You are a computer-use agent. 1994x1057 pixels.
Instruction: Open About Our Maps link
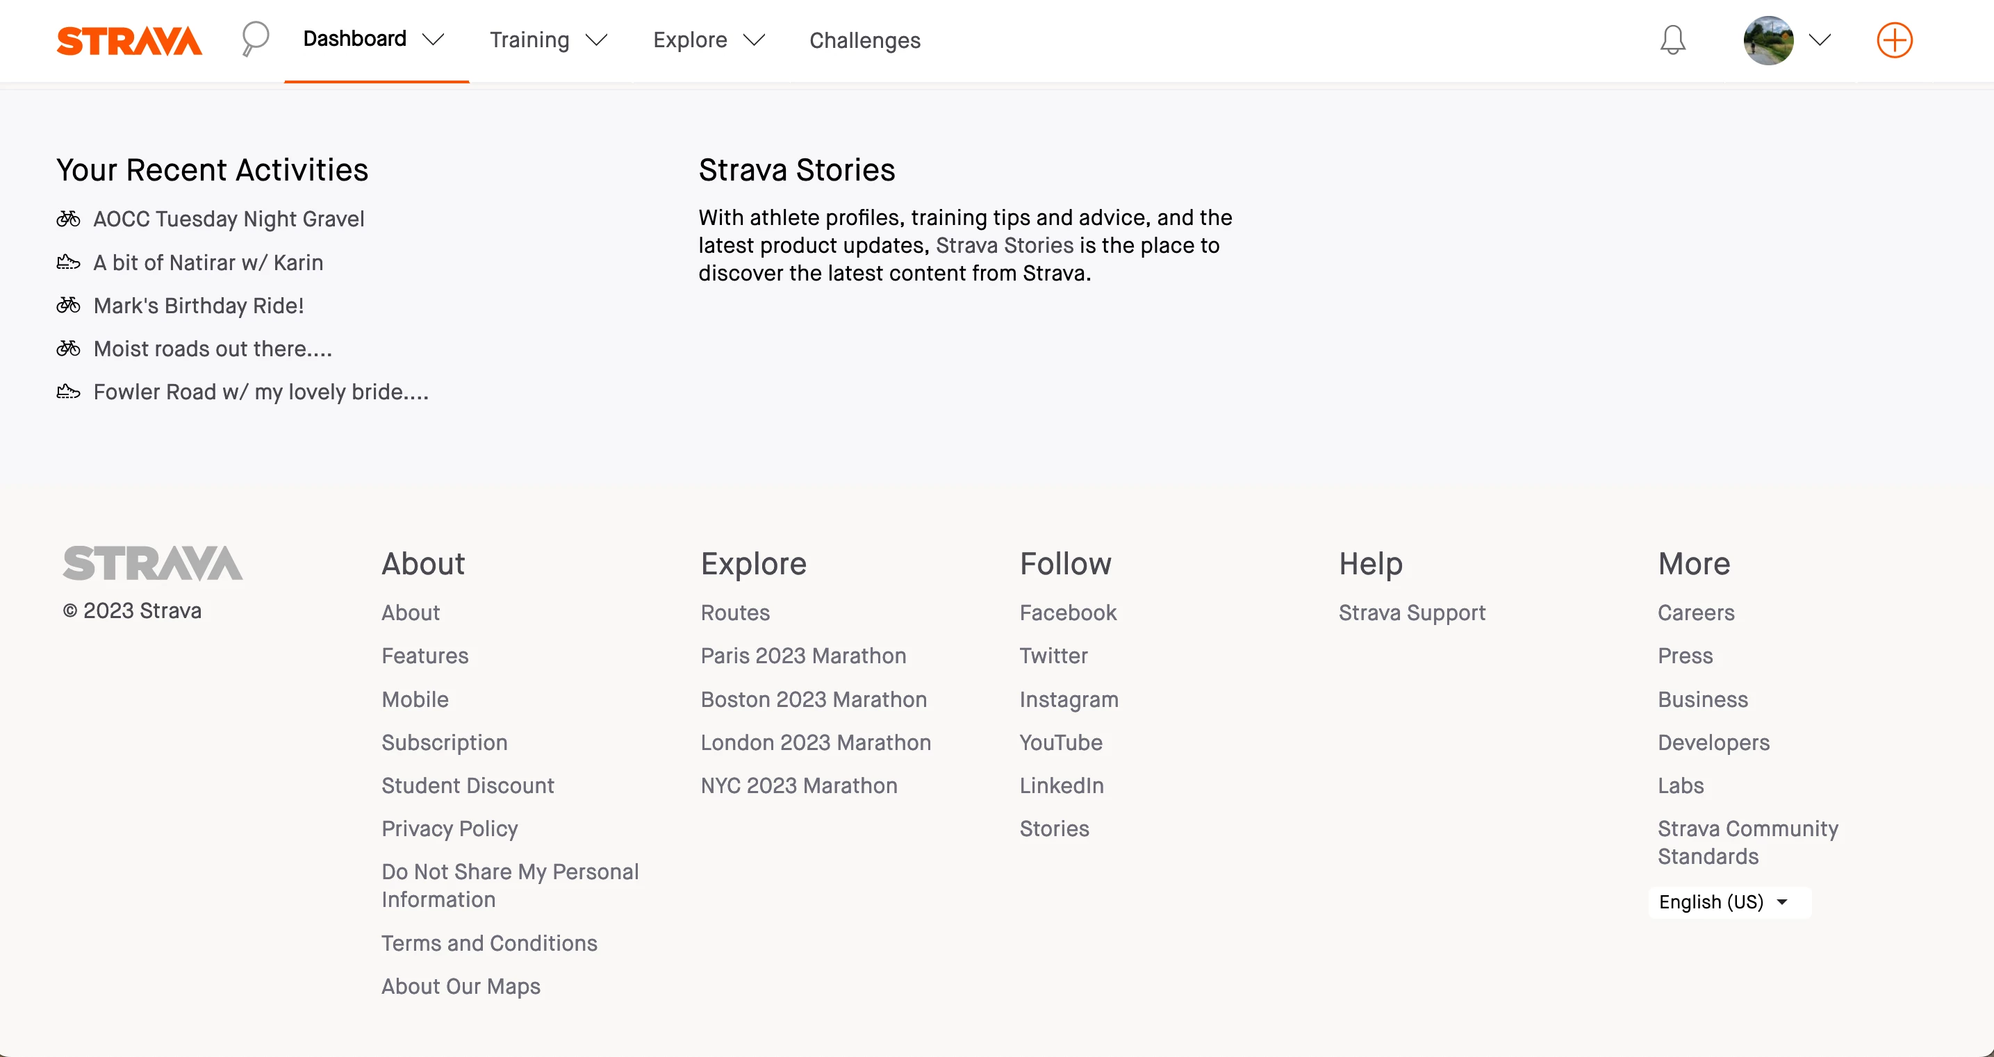pyautogui.click(x=461, y=987)
